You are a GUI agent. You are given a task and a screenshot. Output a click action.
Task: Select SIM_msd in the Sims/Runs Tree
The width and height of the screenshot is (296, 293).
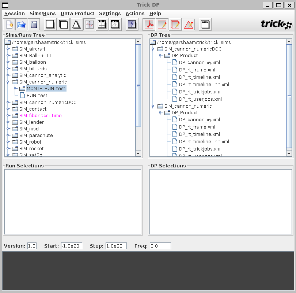click(x=29, y=129)
